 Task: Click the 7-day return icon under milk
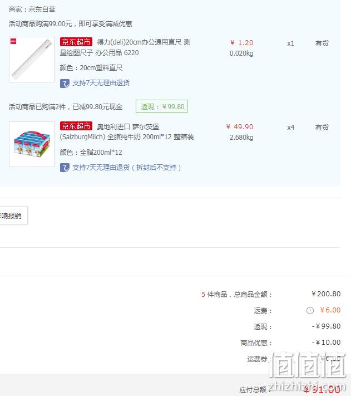click(65, 168)
